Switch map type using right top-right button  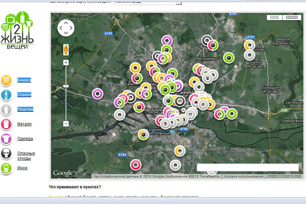[x=292, y=17]
